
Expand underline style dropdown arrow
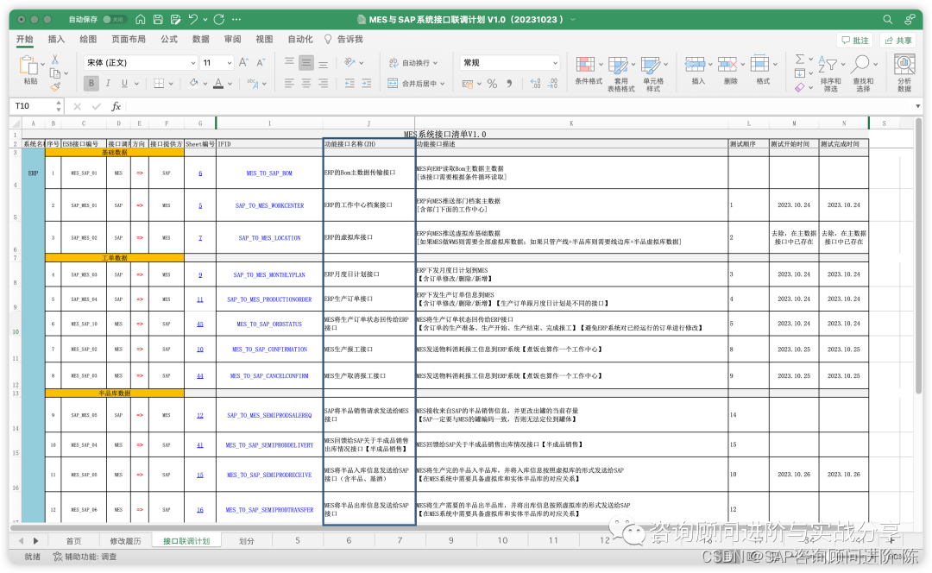[x=136, y=84]
